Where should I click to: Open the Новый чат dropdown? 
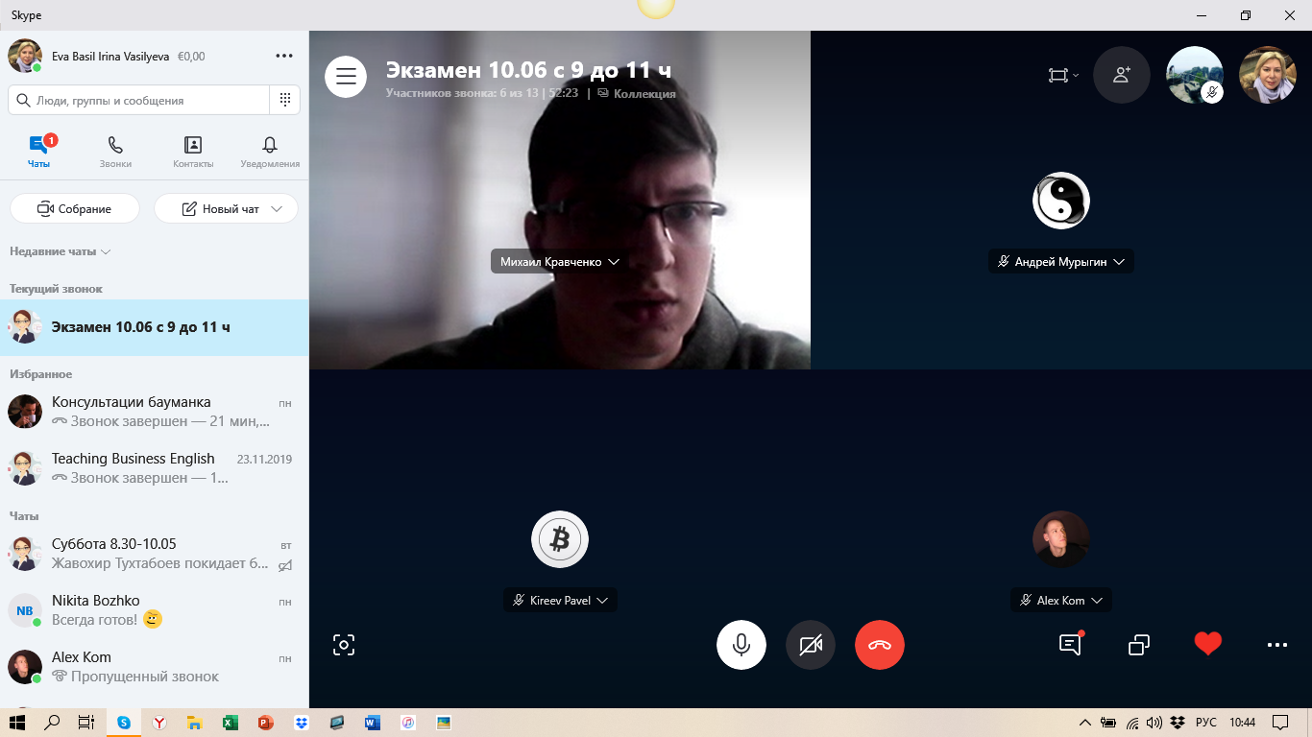278,208
